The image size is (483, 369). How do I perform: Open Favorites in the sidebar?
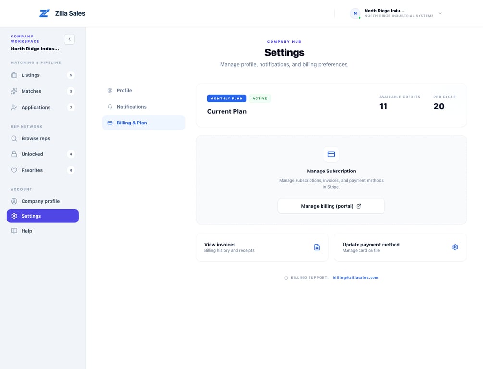42,170
